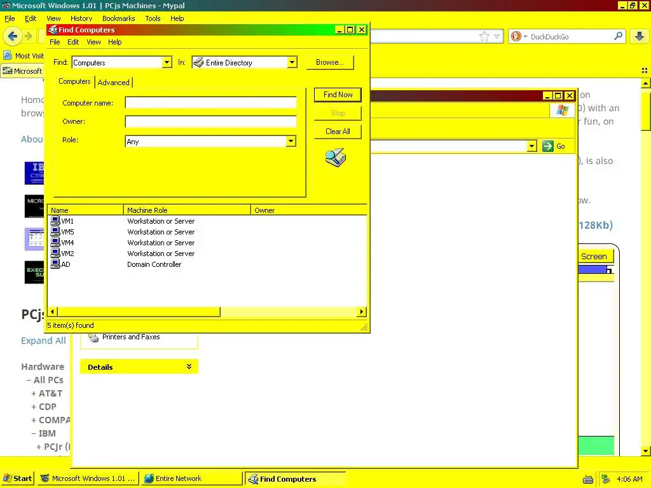
Task: Select the Computers tab
Action: (74, 81)
